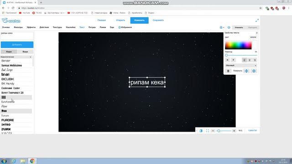The height and width of the screenshot is (164, 292).
Task: Select the Eurofurence font
Action: pyautogui.click(x=16, y=102)
